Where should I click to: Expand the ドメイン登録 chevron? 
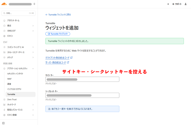coord(33,115)
